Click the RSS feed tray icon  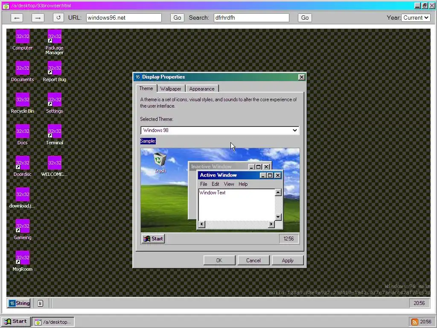point(414,322)
